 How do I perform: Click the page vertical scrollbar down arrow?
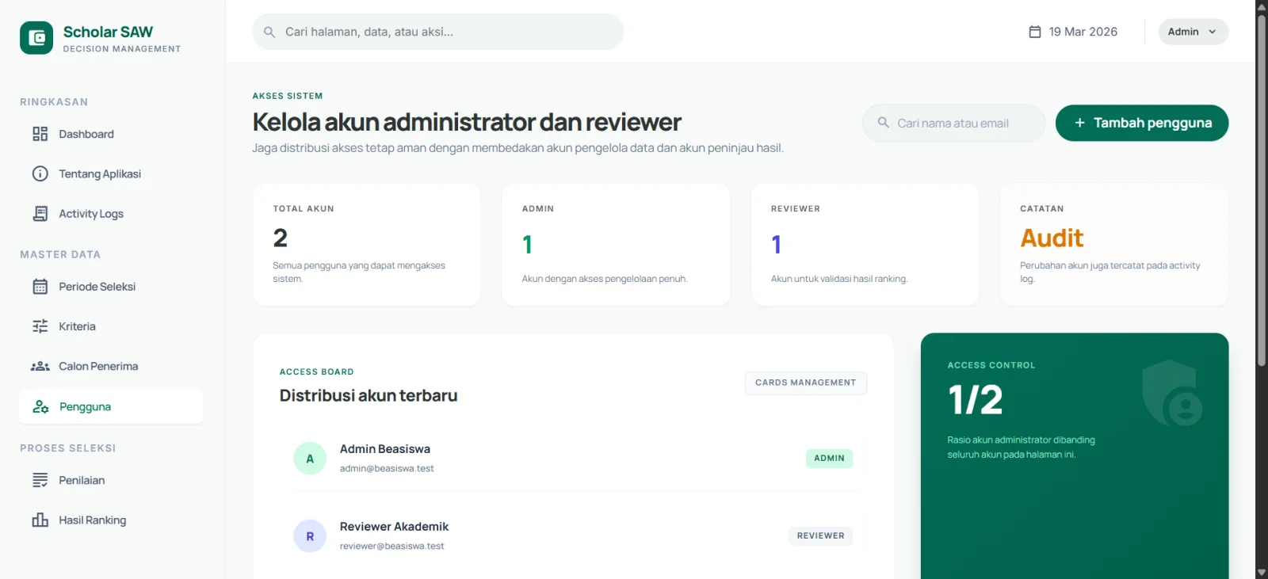(1261, 572)
